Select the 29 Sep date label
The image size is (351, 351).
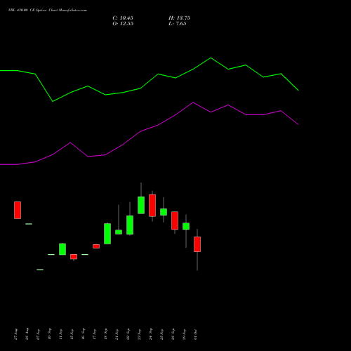(x=185, y=334)
